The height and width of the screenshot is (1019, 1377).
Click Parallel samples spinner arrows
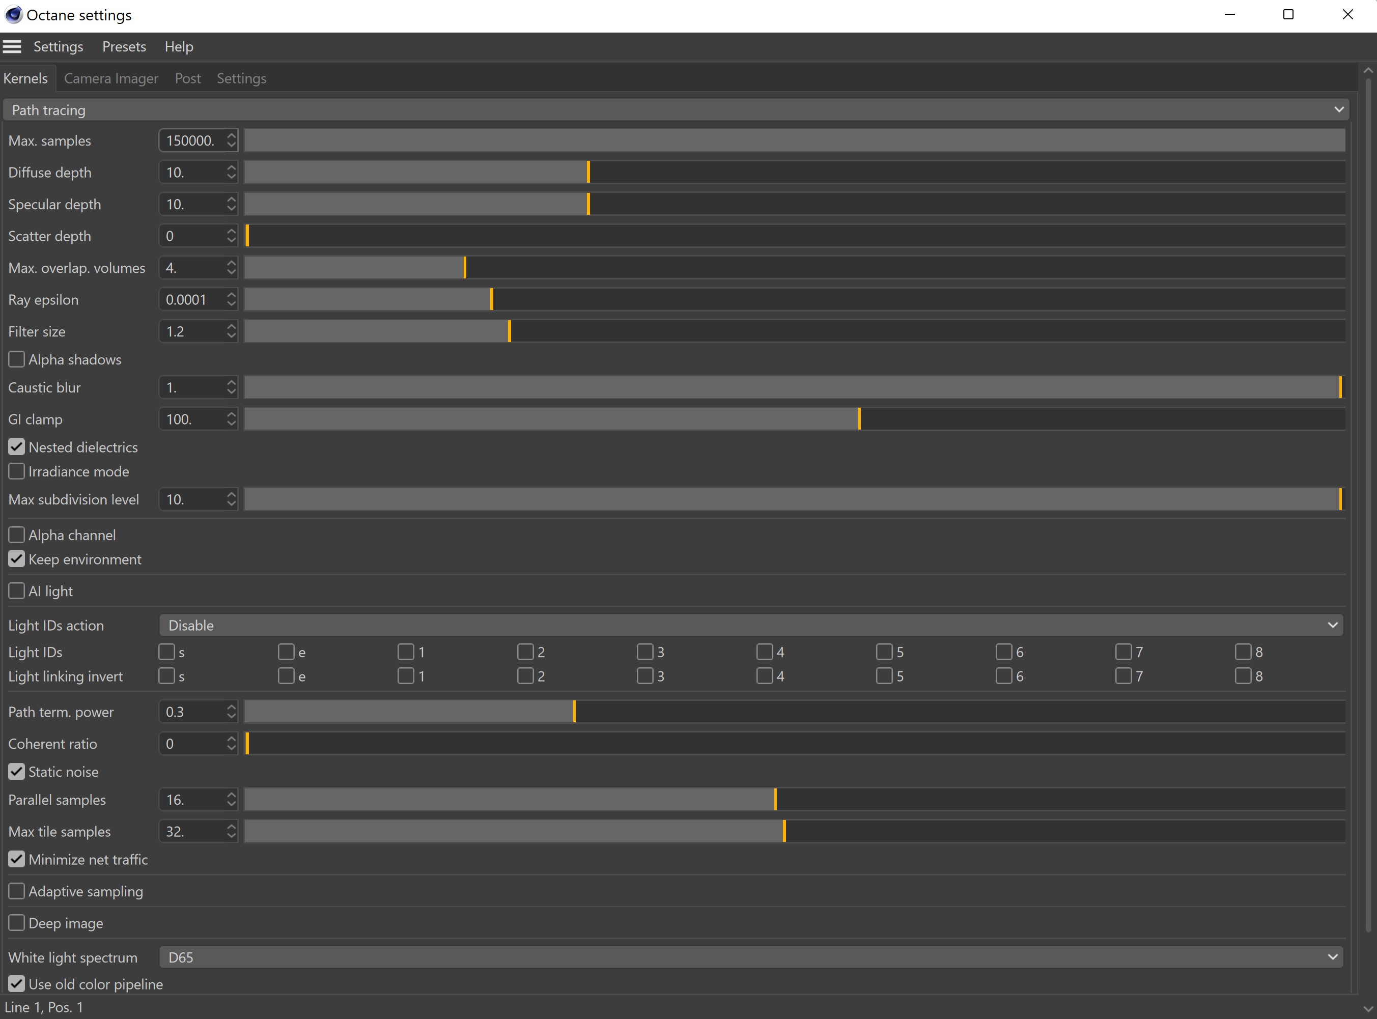pos(231,800)
